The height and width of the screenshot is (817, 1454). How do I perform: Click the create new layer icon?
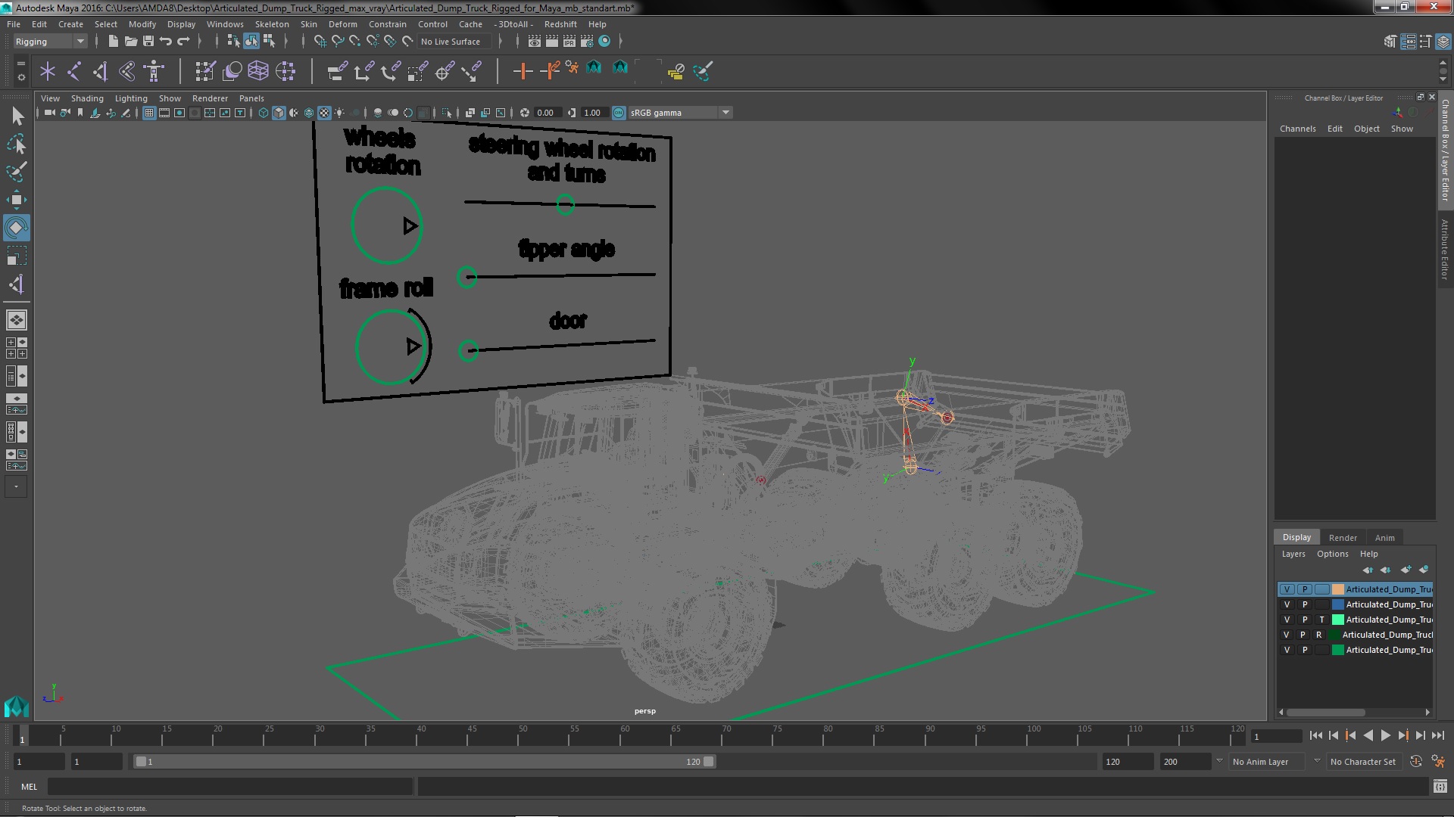coord(1406,570)
